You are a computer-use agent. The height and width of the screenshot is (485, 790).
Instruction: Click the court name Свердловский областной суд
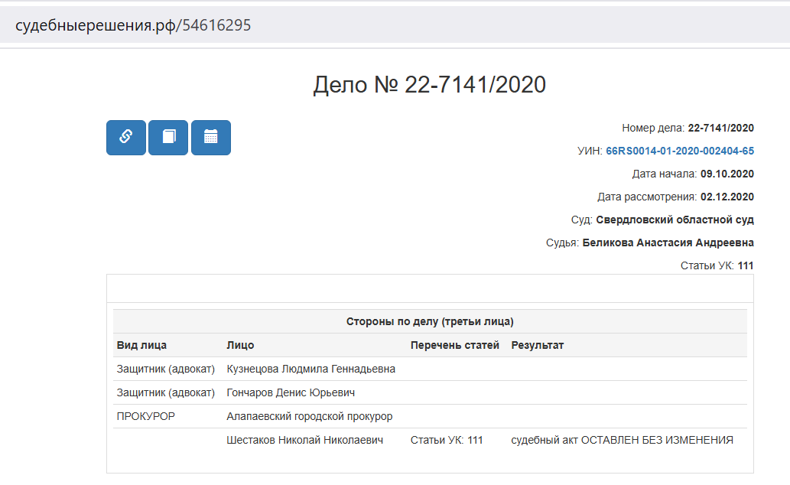(x=675, y=220)
